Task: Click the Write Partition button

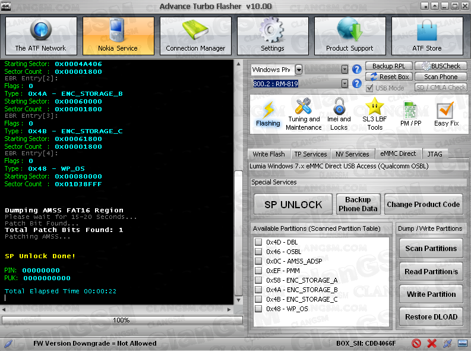Action: point(431,294)
